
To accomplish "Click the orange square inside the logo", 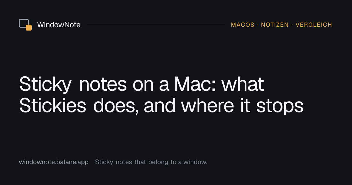I will click(x=29, y=28).
